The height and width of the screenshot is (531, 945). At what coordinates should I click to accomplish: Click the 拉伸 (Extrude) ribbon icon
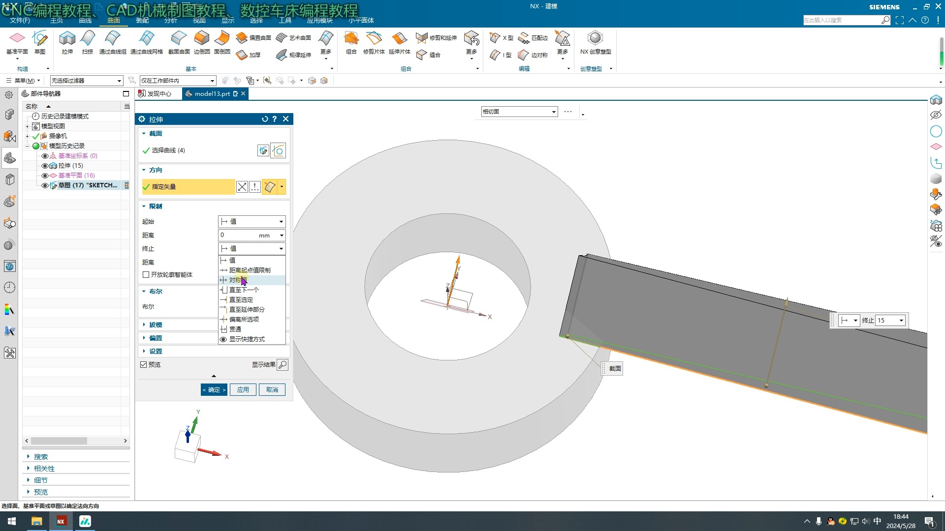pos(67,38)
